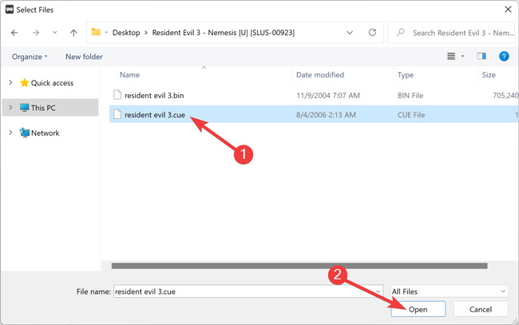Open the help question mark icon
The width and height of the screenshot is (519, 325).
504,57
